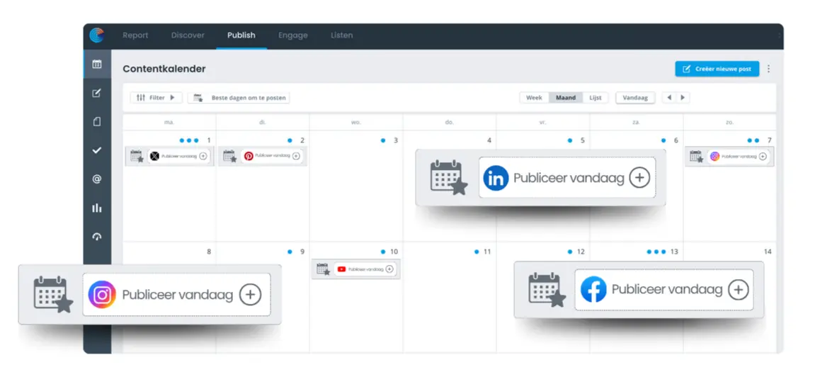
Task: Click the date number 12
Action: 581,252
